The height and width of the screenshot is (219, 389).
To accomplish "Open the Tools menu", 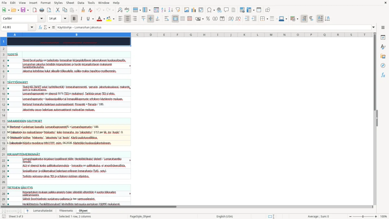I will coord(91,3).
